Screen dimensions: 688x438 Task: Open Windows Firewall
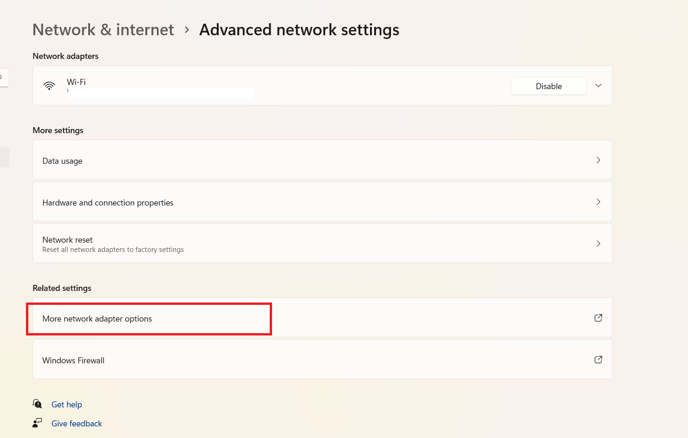click(x=323, y=359)
